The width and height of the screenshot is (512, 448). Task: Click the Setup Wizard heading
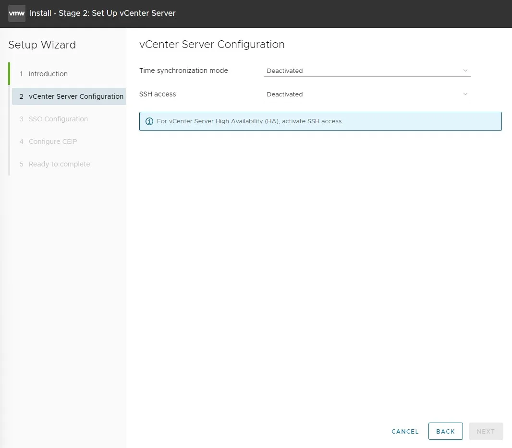coord(42,45)
